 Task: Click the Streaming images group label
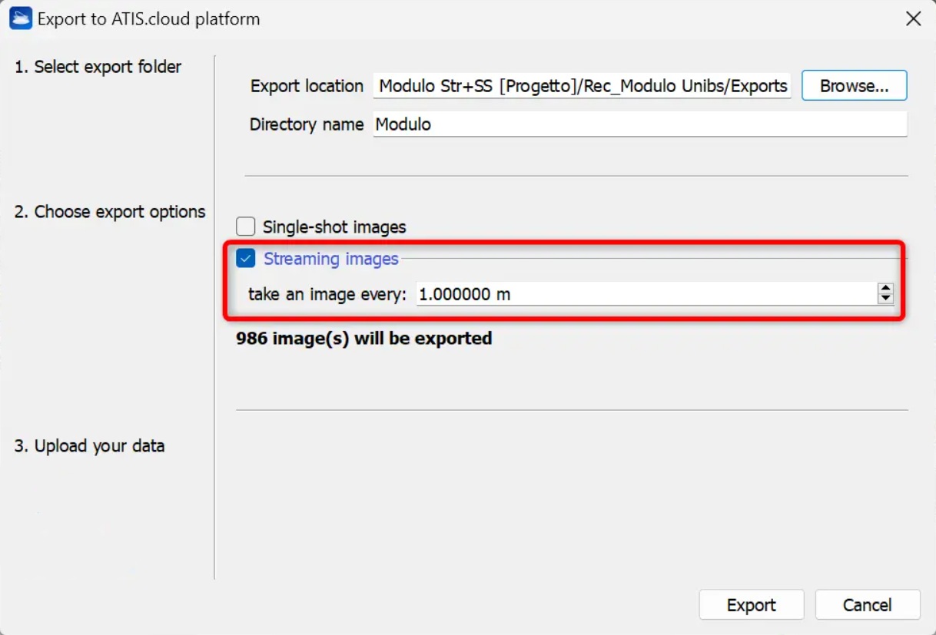[x=330, y=259]
